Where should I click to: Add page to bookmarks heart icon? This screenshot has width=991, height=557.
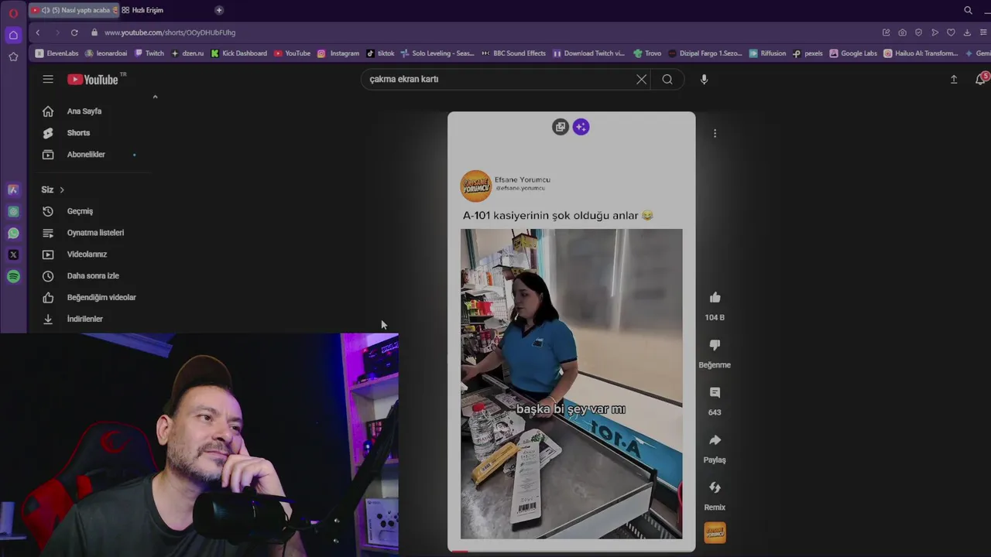tap(951, 32)
